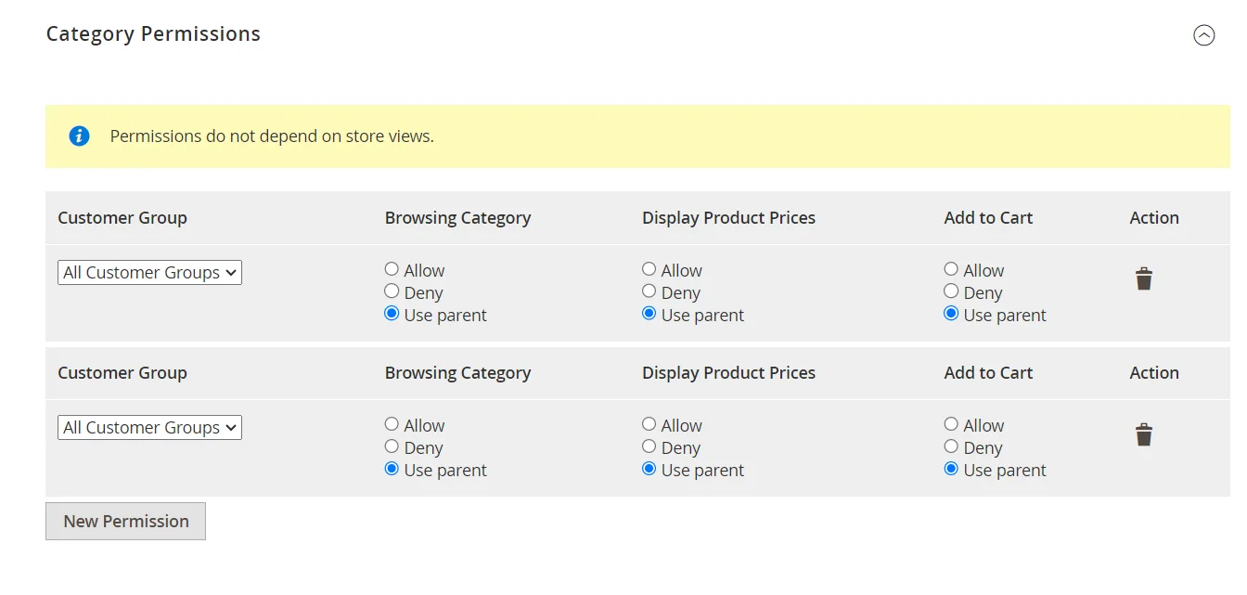
Task: Collapse the Category Permissions section
Action: click(x=1204, y=34)
